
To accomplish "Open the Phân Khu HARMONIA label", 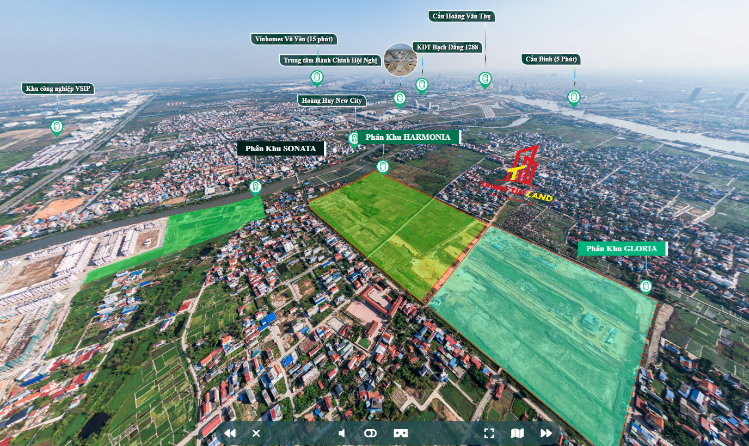I will (x=408, y=137).
